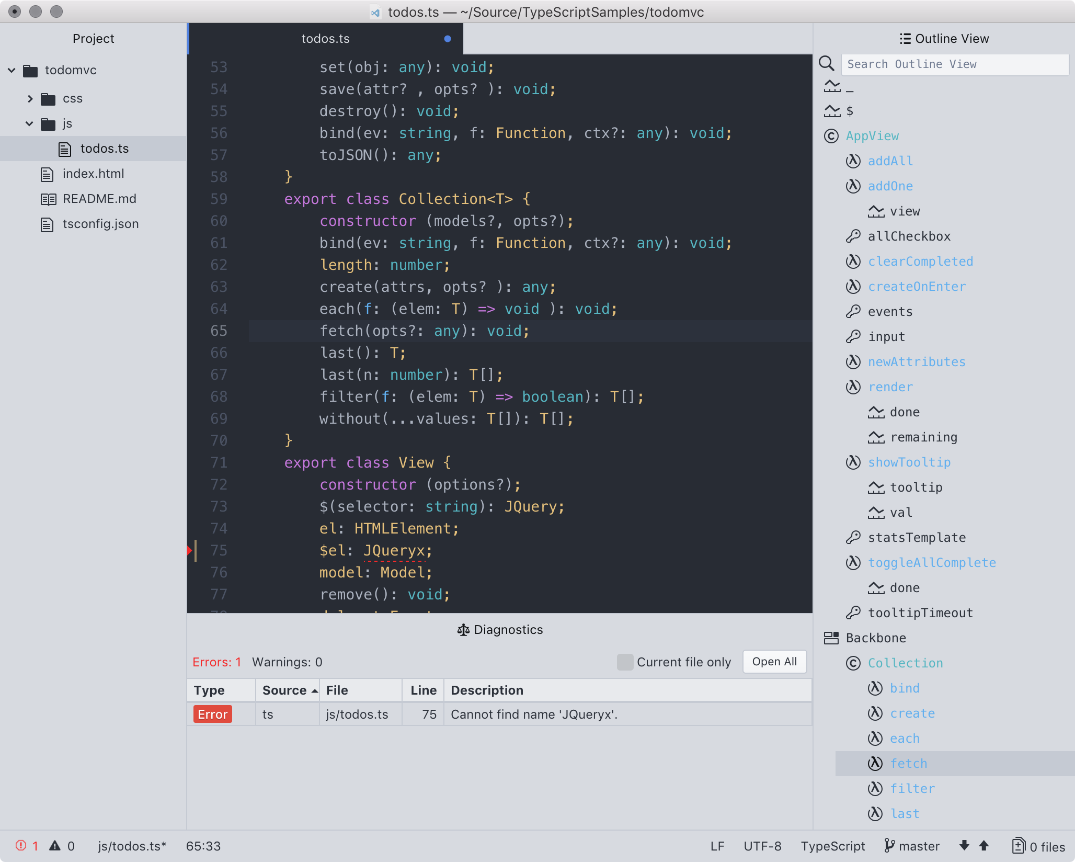Expand the Backbone section in Outline View

pyautogui.click(x=875, y=638)
